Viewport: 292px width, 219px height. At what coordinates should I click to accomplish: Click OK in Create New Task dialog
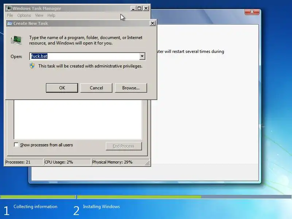[x=62, y=88]
